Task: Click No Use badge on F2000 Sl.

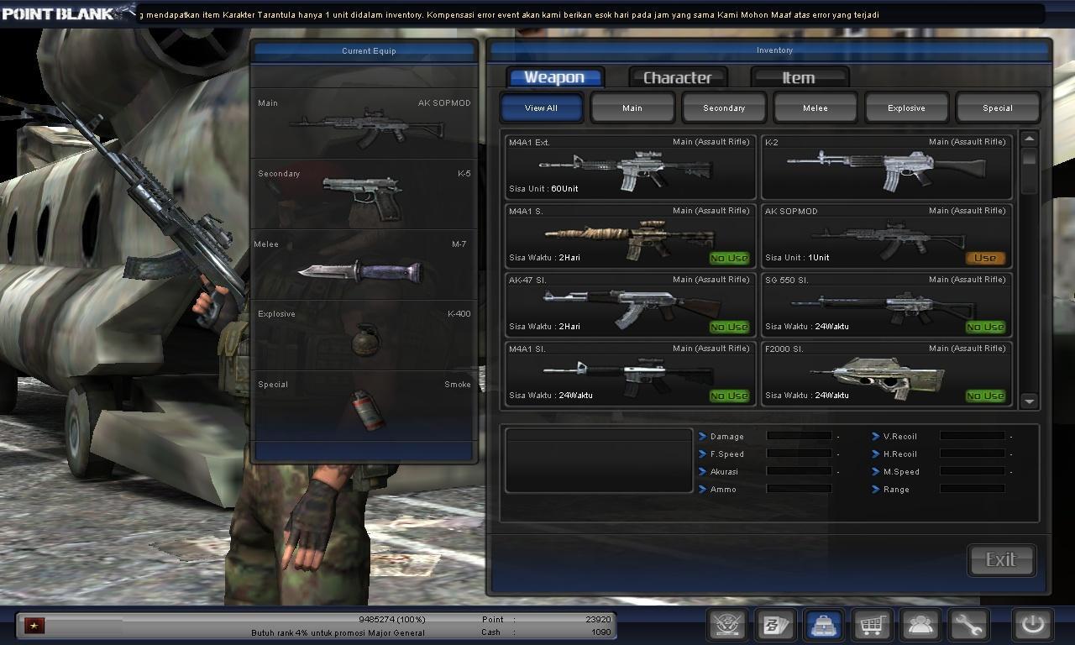Action: (985, 396)
